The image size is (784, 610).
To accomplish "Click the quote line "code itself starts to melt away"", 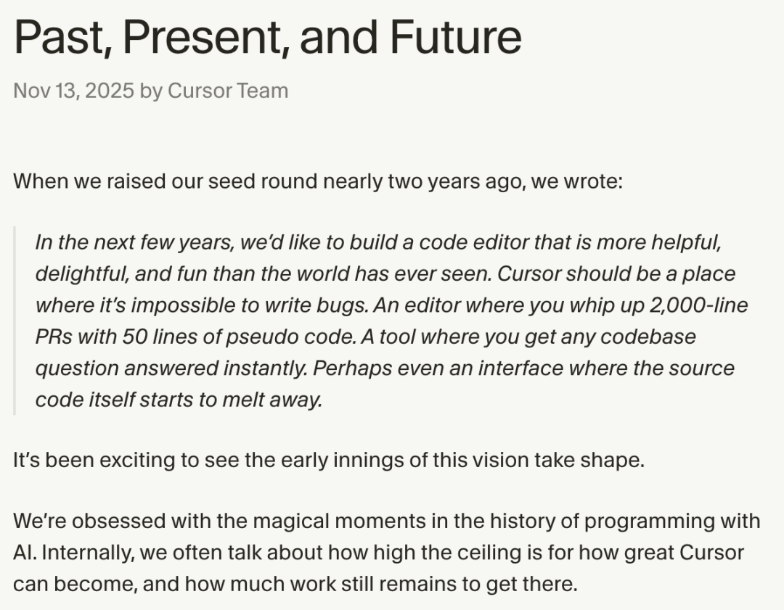I will [x=178, y=400].
